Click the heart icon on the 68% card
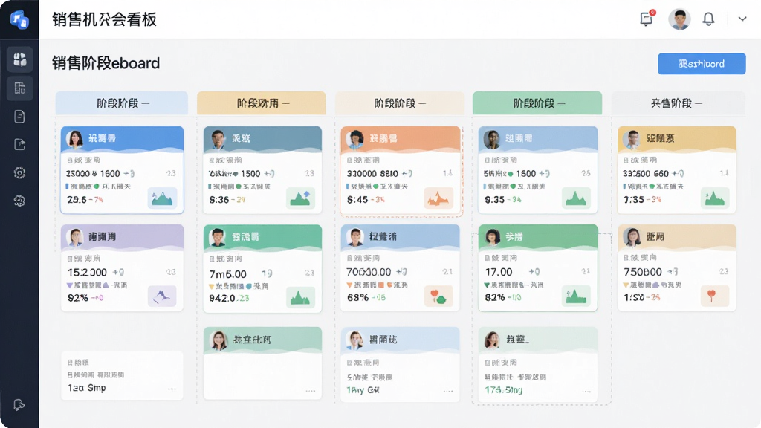Screen dimensions: 761x428 438,296
